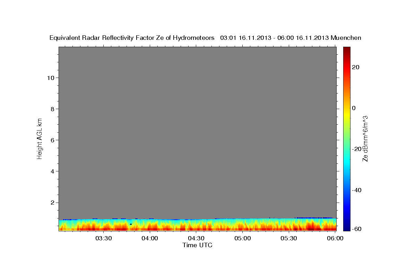Click the 'Time UTC' axis label
416x277 pixels.
click(197, 245)
